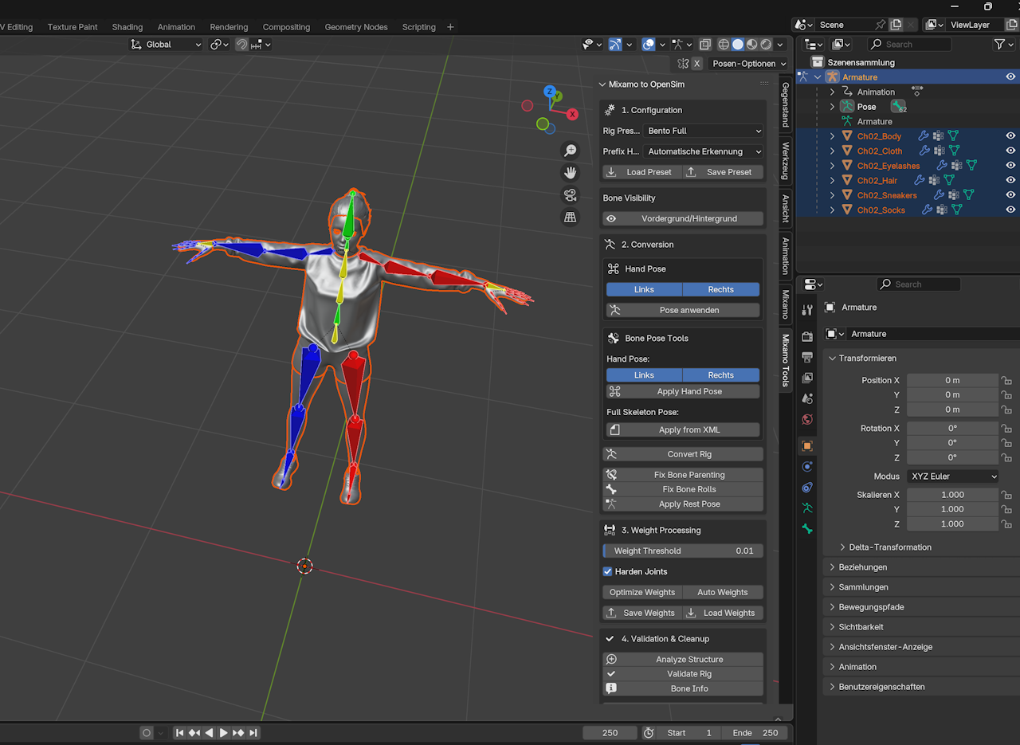Uncheck the Harden Joints checkbox
This screenshot has width=1020, height=745.
coord(608,571)
